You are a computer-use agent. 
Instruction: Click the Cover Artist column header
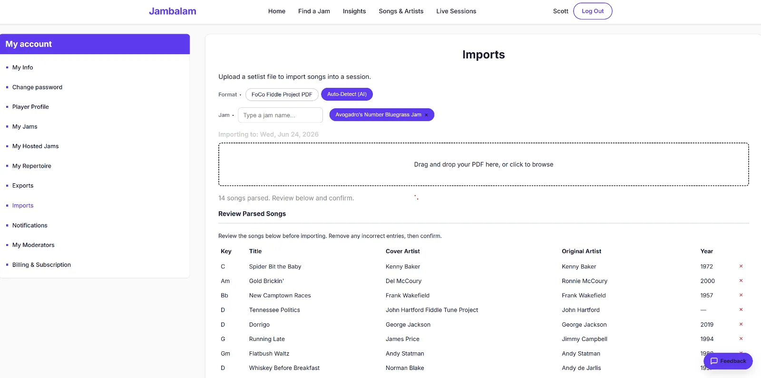(x=403, y=251)
